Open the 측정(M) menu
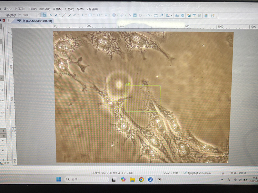 (x=57, y=9)
